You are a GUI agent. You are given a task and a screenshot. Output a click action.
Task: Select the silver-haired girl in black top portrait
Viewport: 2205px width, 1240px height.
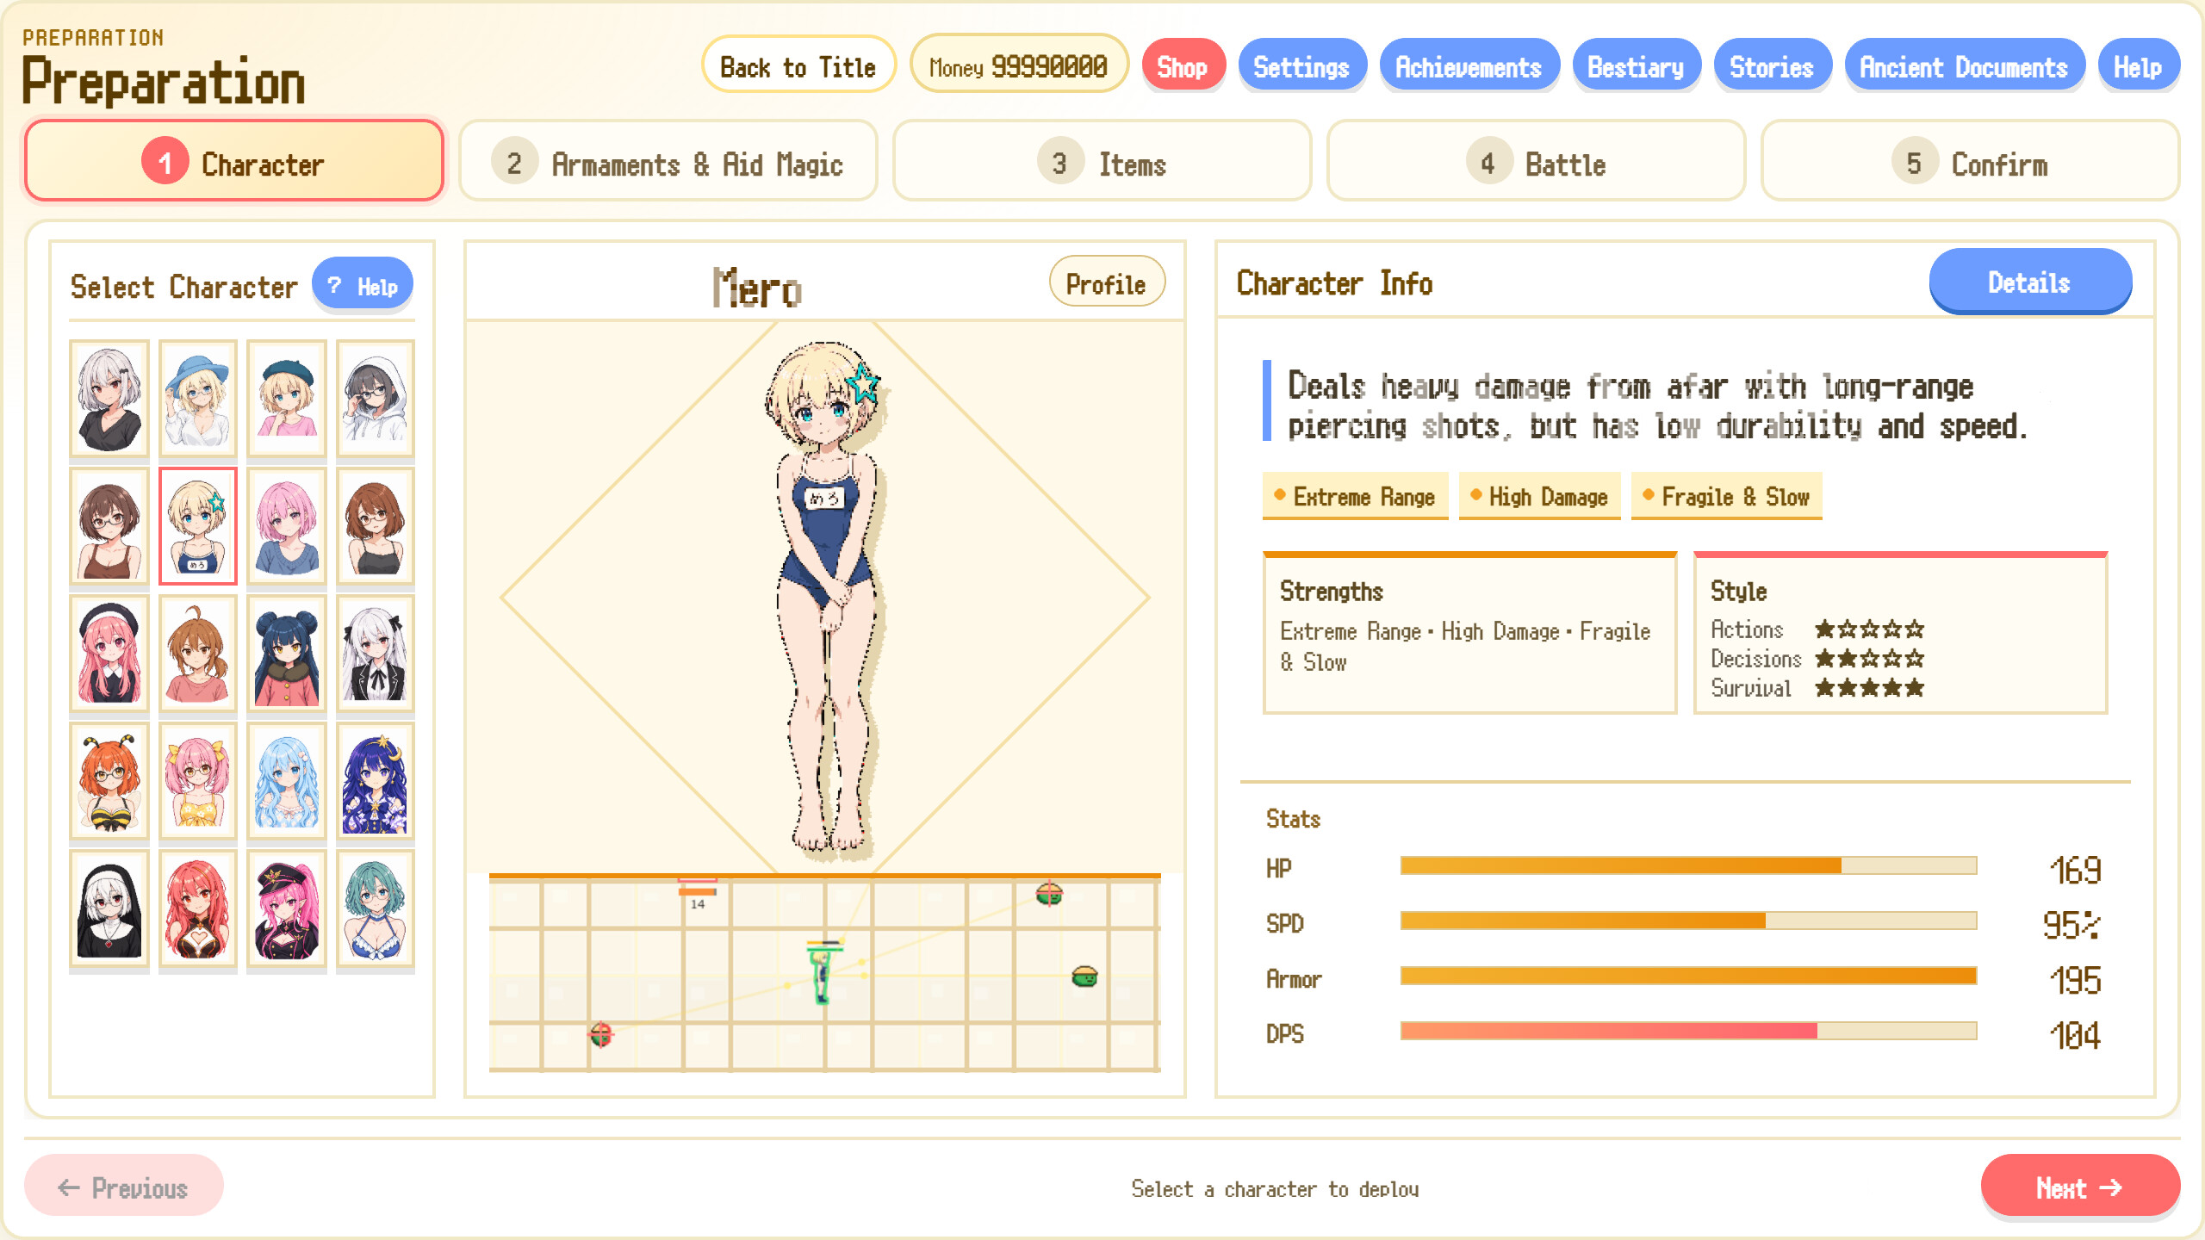pos(109,399)
